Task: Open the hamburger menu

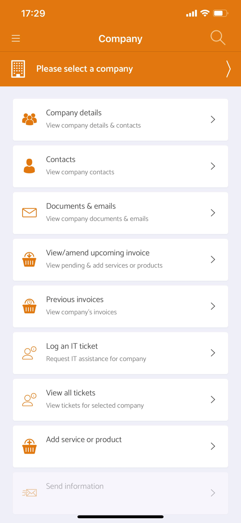Action: tap(16, 38)
